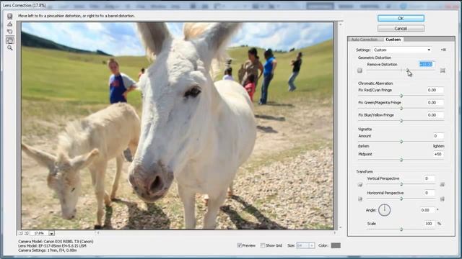Click the Vertical Perspective value field
Screen dimensions: 462x259
pyautogui.click(x=429, y=178)
